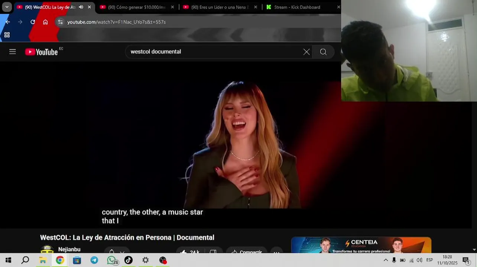The image size is (477, 267).
Task: Change the ESP keyboard language
Action: (429, 260)
